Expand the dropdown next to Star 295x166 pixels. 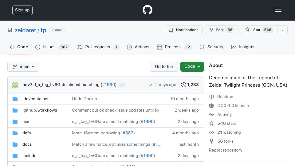click(282, 30)
